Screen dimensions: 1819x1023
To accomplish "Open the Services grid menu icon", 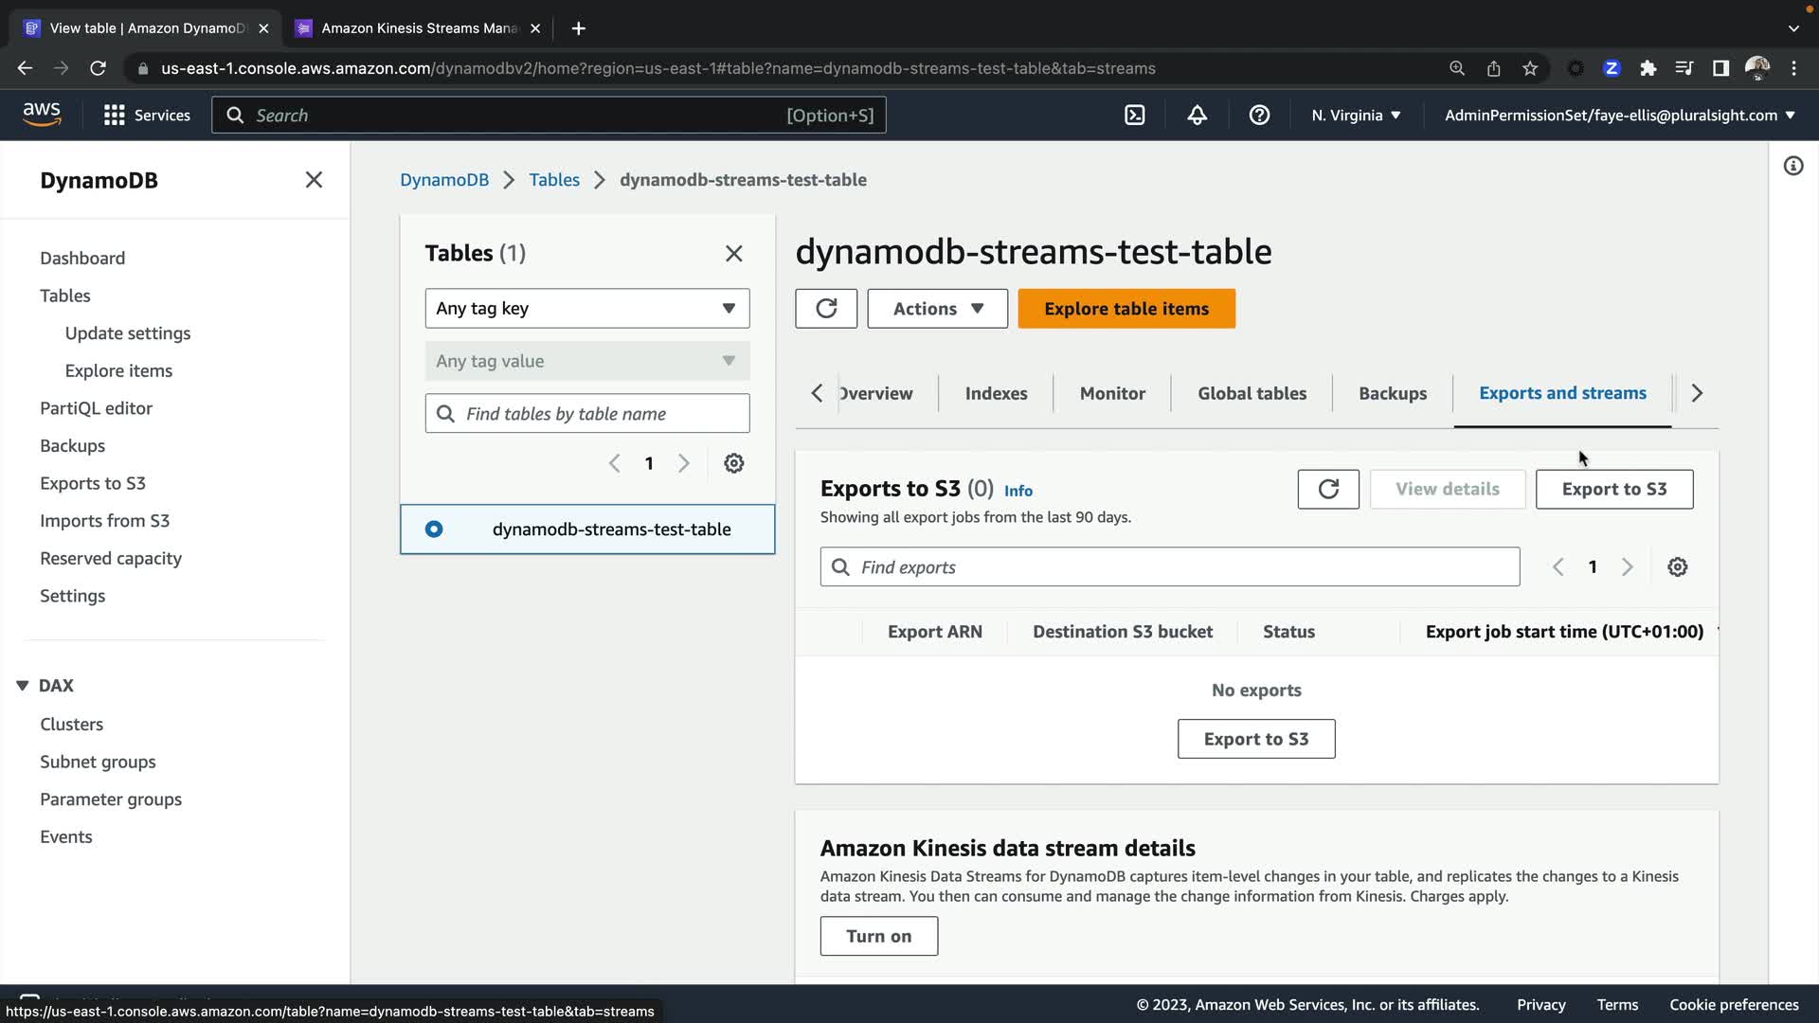I will 115,116.
